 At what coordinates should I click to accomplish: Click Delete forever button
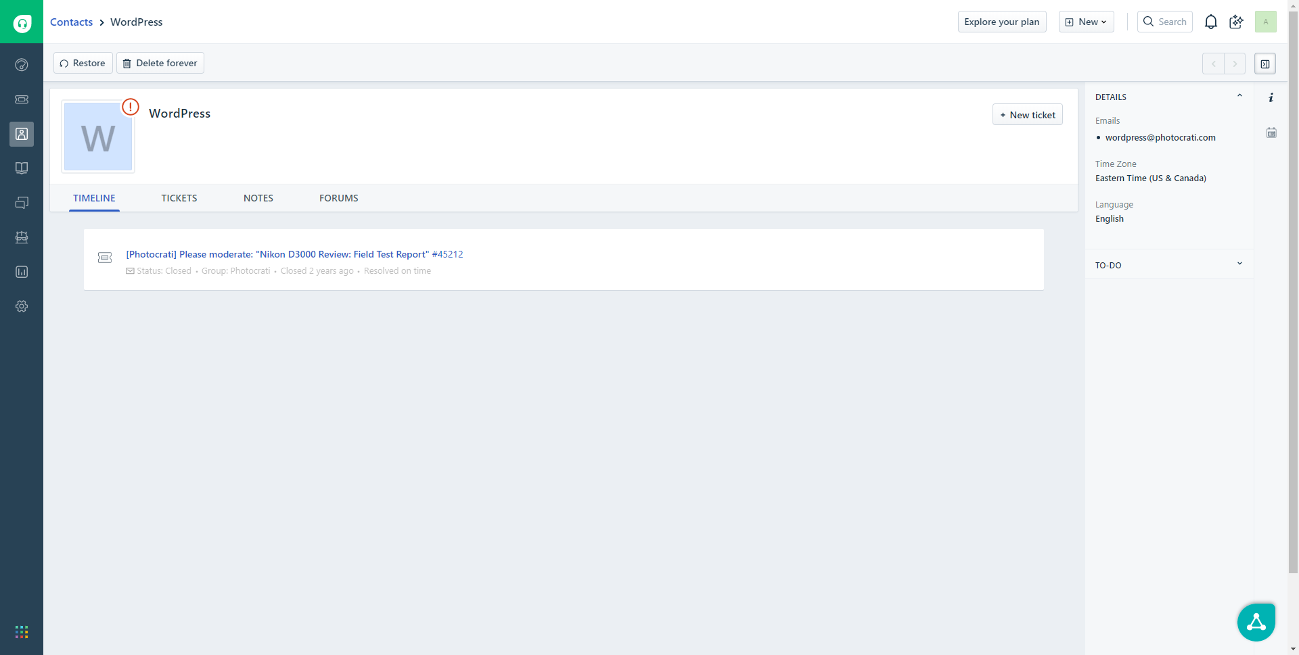click(x=160, y=63)
